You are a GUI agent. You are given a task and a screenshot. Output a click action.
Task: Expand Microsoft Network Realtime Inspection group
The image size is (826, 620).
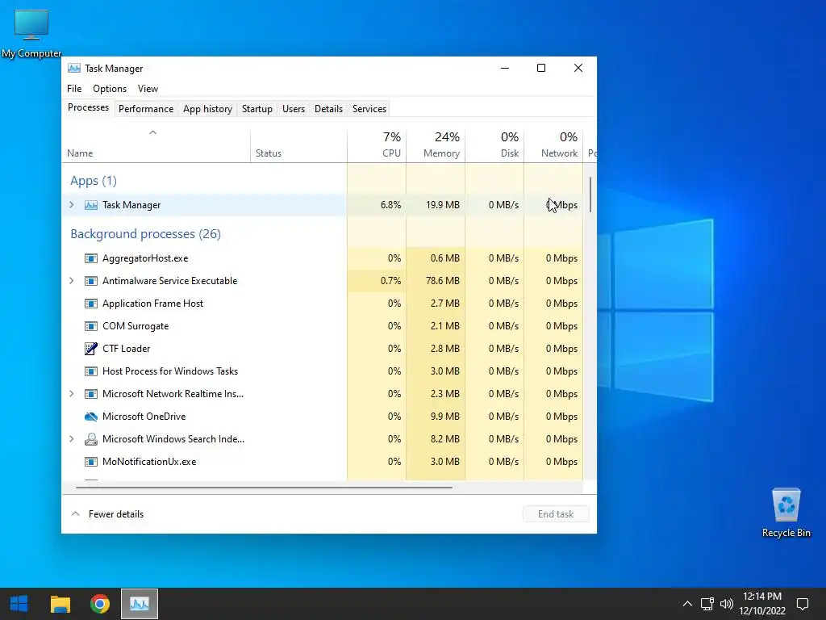[x=72, y=393]
